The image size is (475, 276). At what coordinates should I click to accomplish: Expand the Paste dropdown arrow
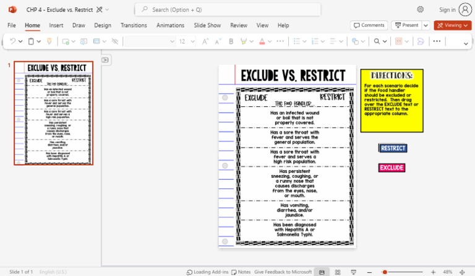tap(39, 41)
